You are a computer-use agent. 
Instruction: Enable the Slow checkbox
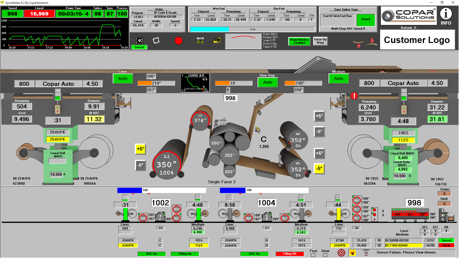(x=325, y=255)
